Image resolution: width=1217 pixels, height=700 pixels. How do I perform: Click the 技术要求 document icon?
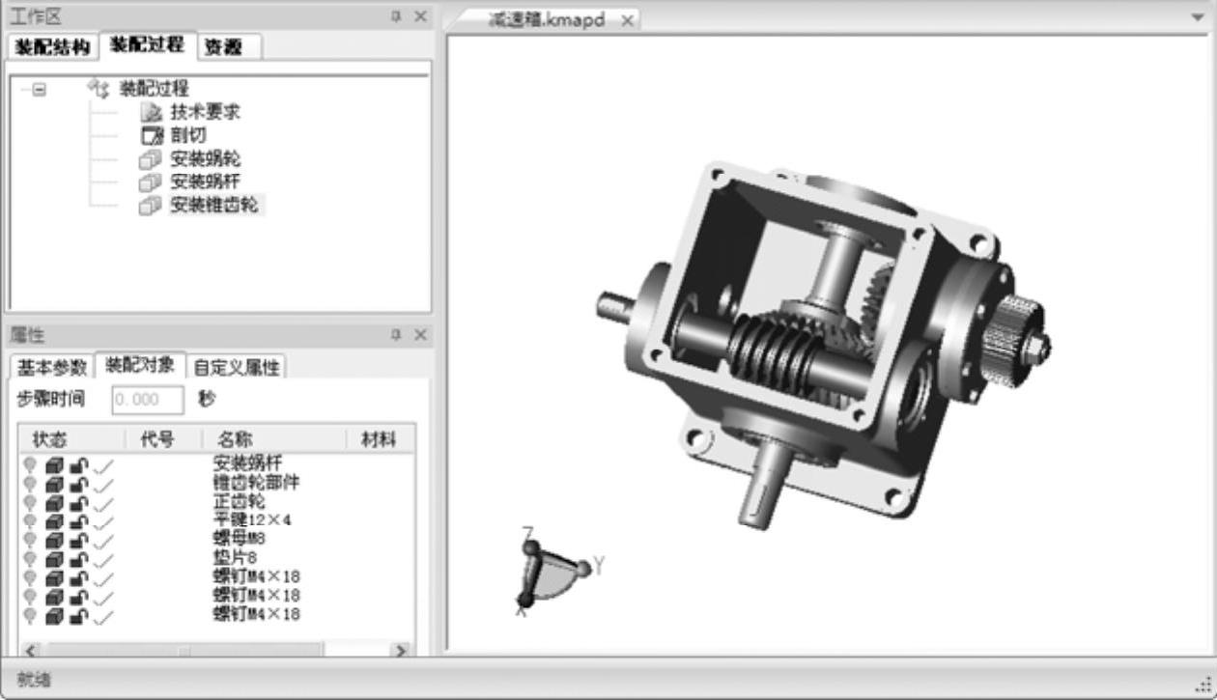click(x=150, y=112)
